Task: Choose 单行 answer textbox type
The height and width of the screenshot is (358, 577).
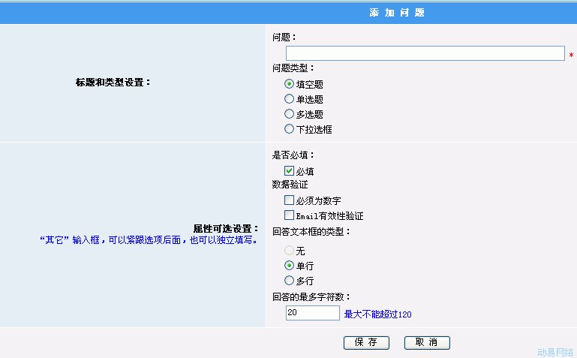Action: 289,266
